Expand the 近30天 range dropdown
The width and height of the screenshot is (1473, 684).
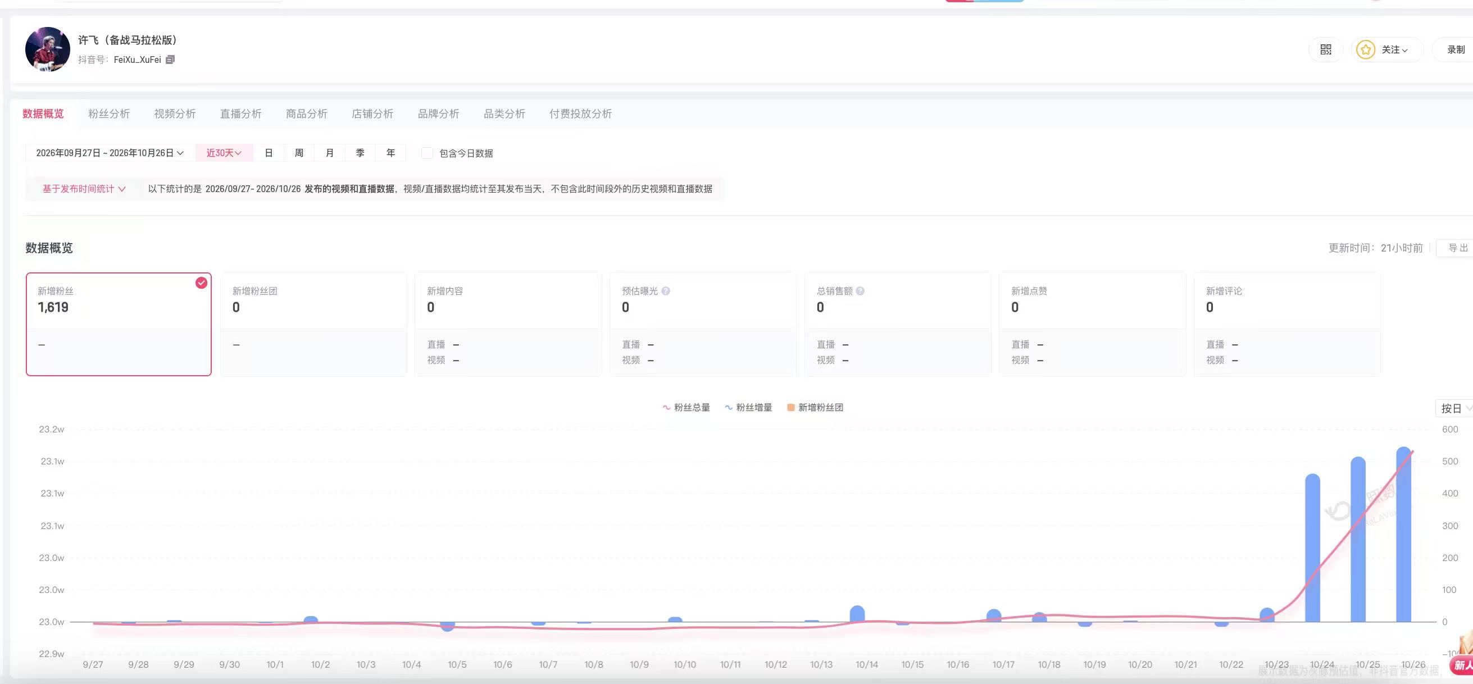point(224,153)
